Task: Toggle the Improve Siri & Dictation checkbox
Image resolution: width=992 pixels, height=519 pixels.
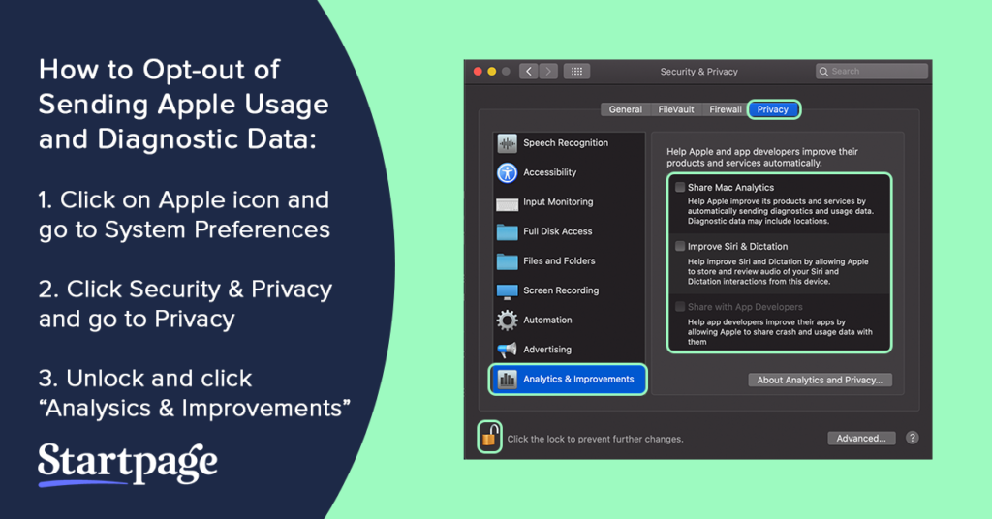Action: 680,247
